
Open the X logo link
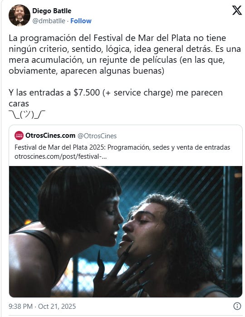236,10
